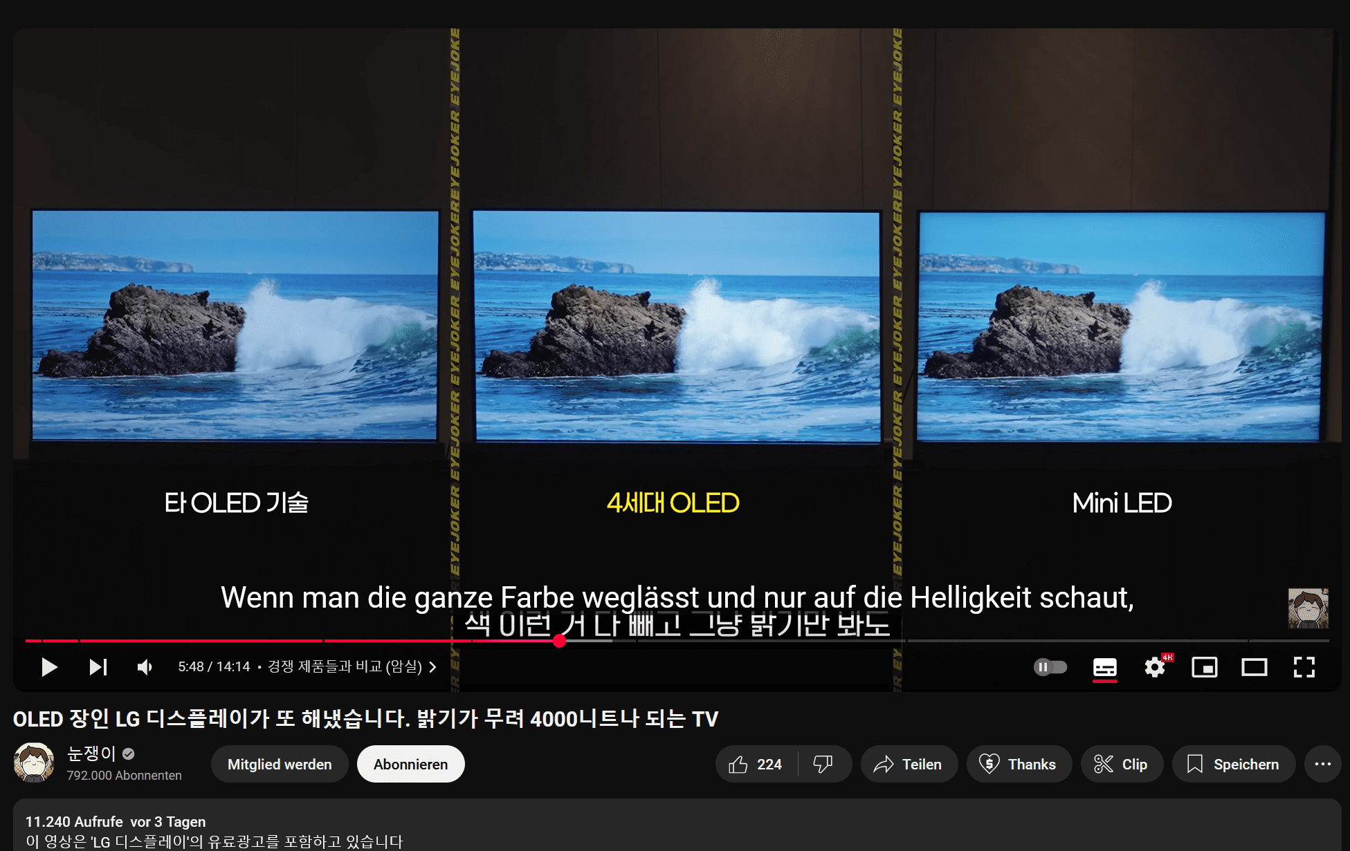Turn off the subtitles
The height and width of the screenshot is (851, 1350).
(x=1105, y=667)
